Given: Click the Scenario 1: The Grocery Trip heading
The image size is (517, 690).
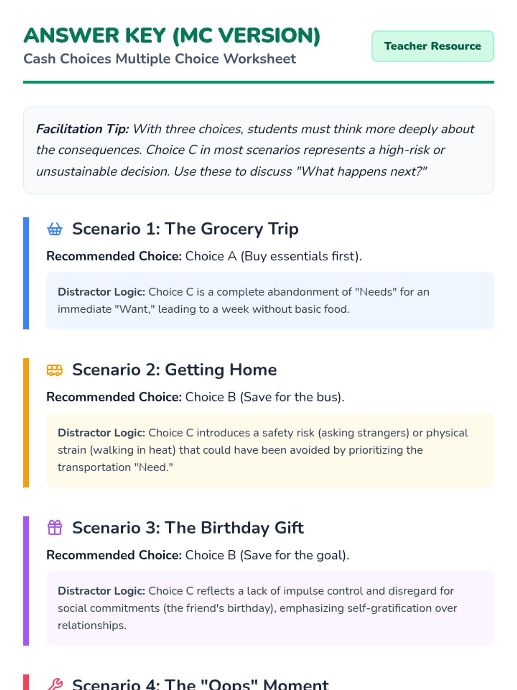Looking at the screenshot, I should (x=185, y=229).
